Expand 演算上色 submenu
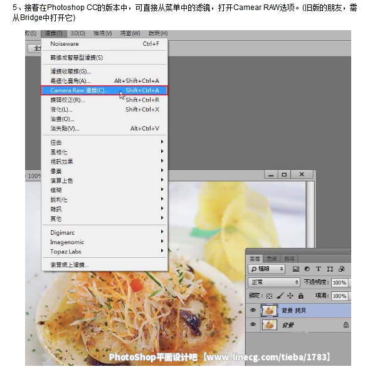 (x=104, y=181)
